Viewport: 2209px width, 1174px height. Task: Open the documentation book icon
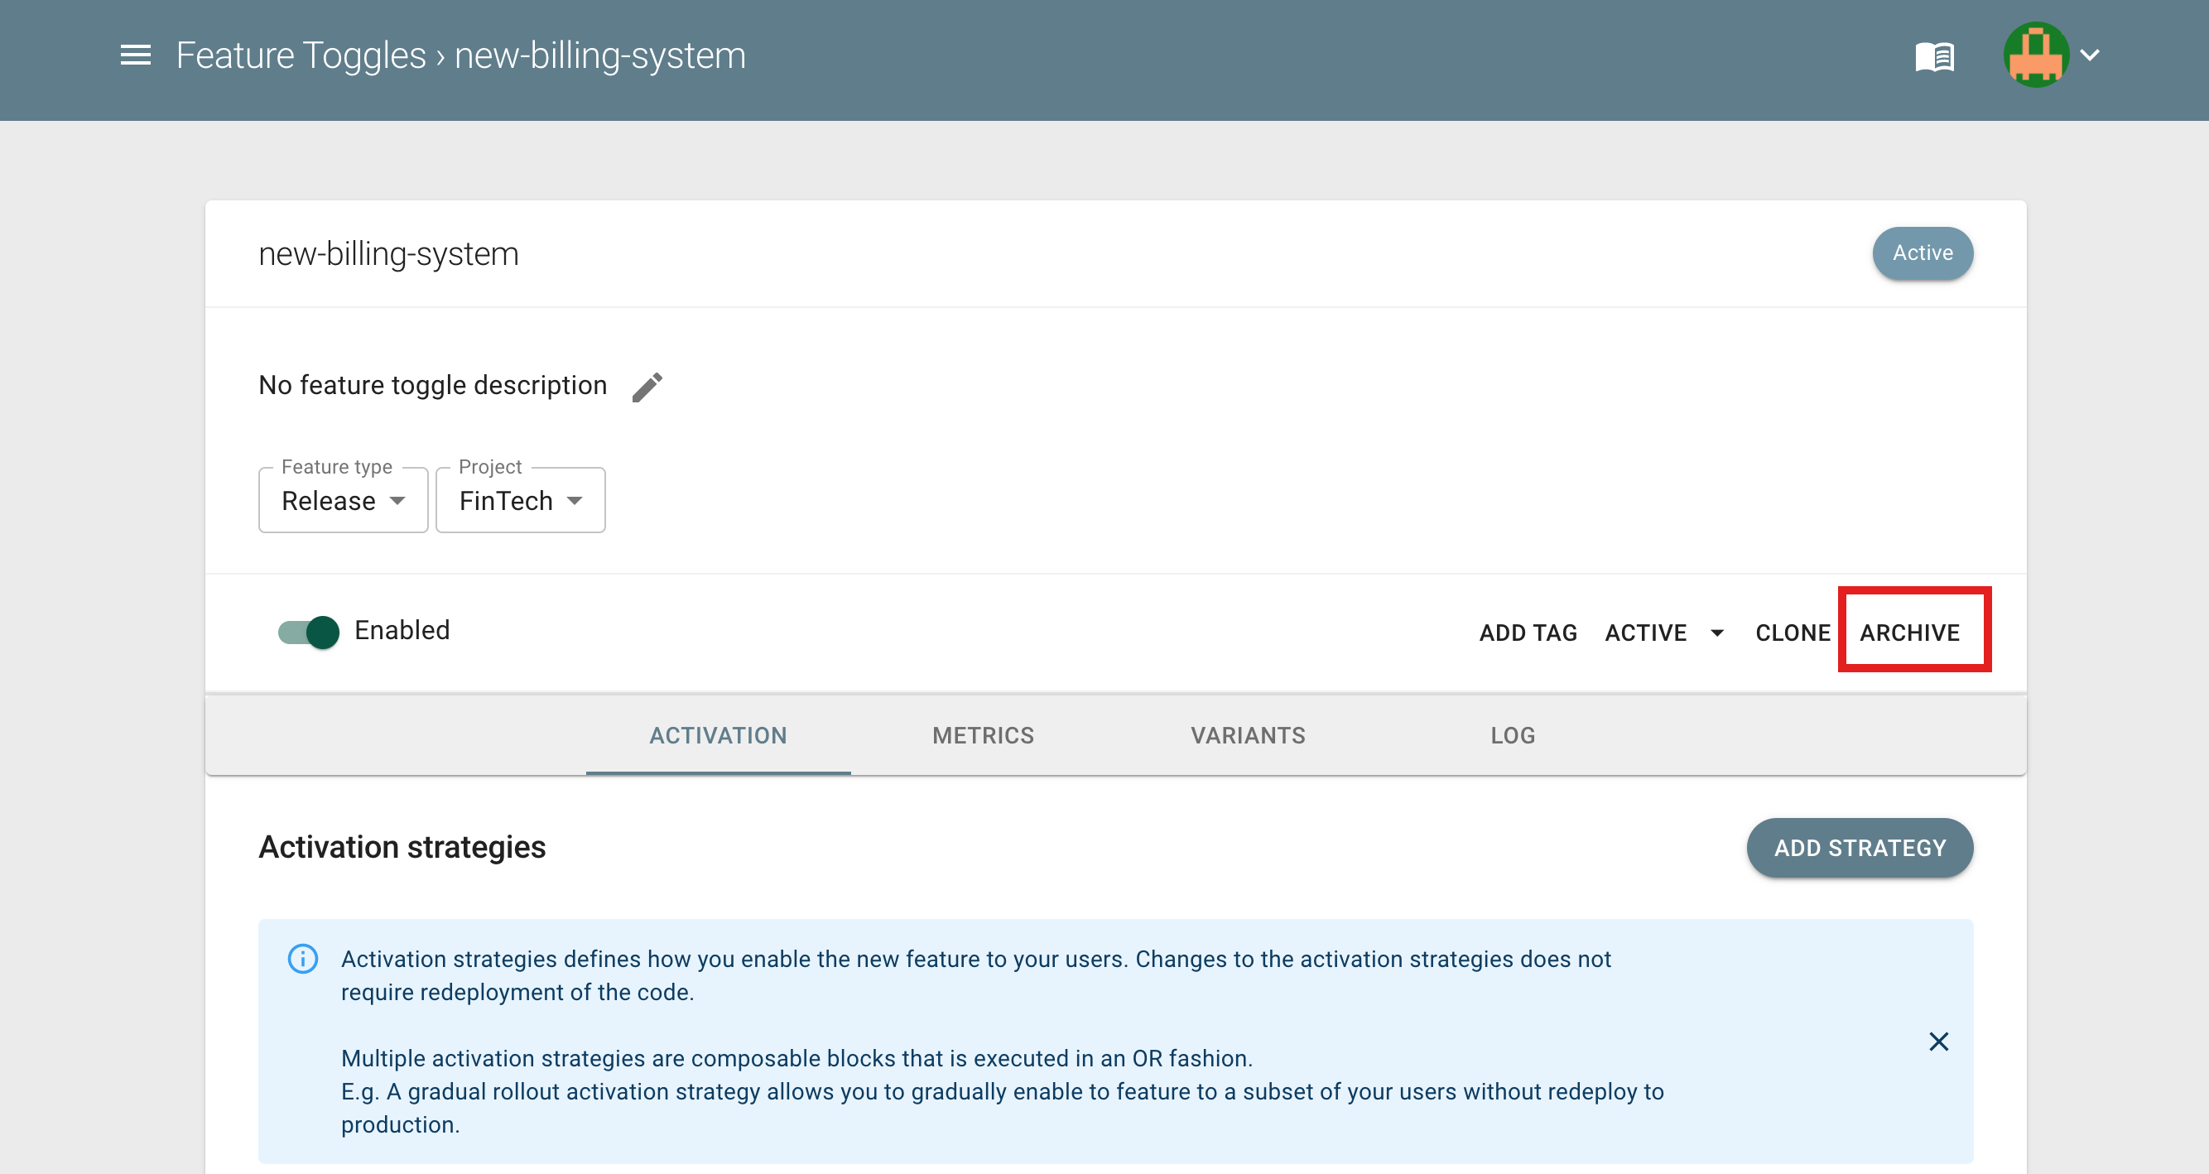coord(1935,56)
